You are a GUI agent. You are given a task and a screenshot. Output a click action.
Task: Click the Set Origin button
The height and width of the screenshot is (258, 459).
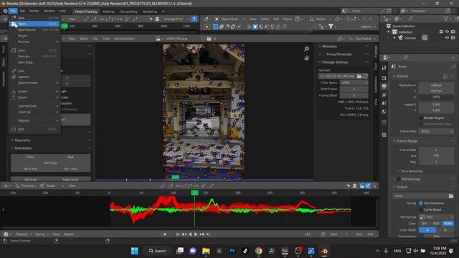(51, 163)
